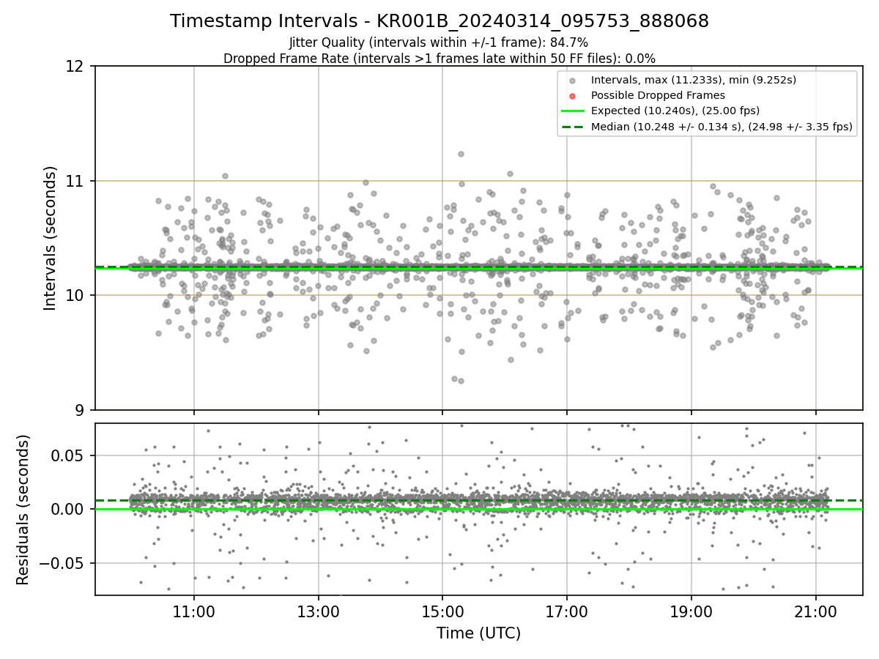Click the gray circle marker in the legend
Viewport: 879px width, 659px height.
click(572, 80)
